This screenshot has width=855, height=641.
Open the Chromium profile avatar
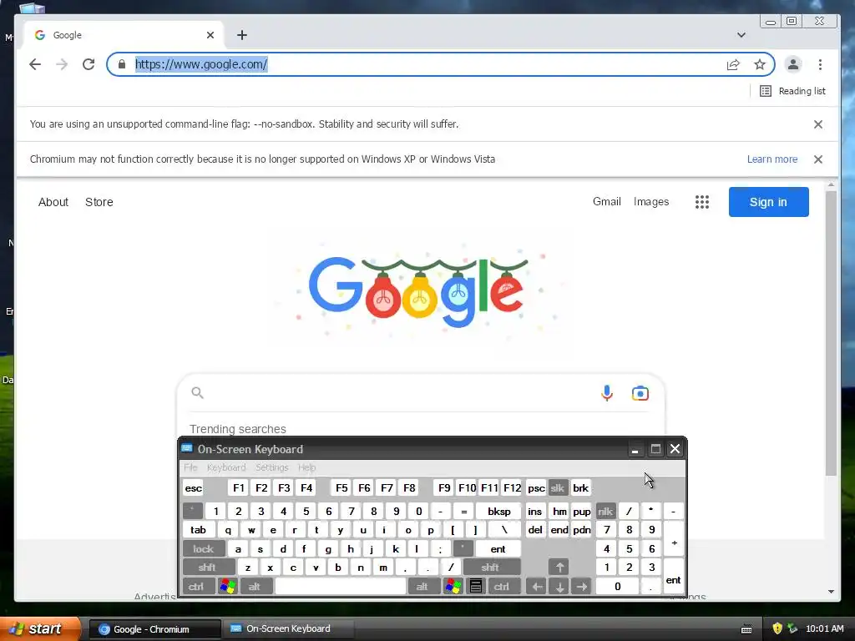793,64
